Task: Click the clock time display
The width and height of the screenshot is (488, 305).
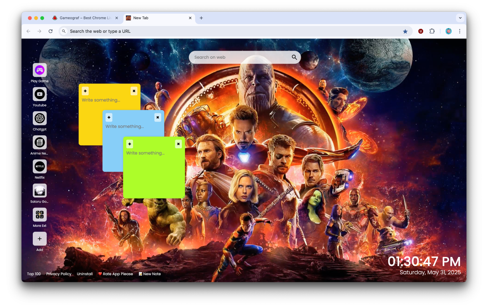Action: [424, 262]
